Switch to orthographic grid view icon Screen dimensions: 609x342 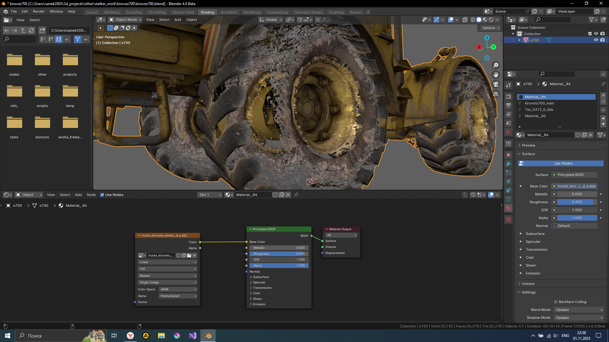(x=496, y=94)
